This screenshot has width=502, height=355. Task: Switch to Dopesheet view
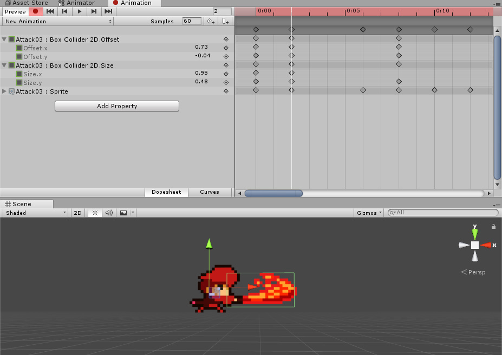click(x=166, y=192)
